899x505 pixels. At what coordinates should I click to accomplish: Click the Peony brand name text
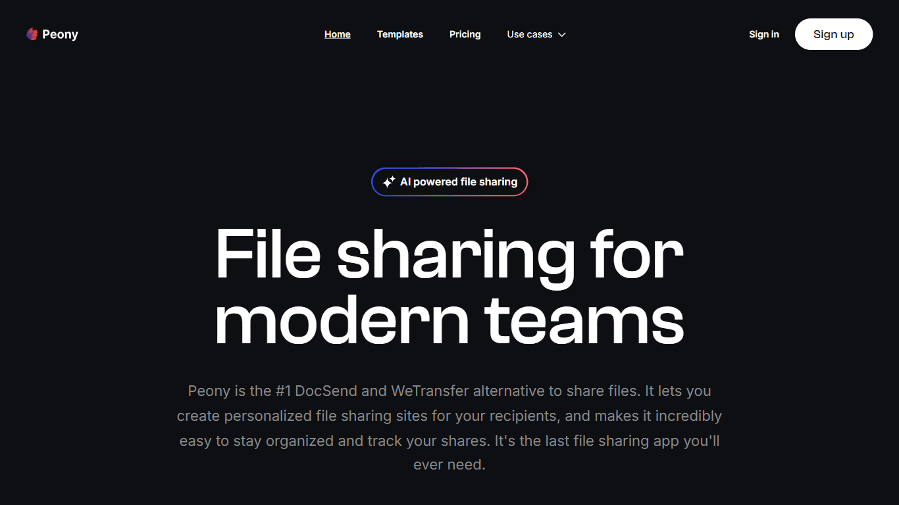(61, 34)
